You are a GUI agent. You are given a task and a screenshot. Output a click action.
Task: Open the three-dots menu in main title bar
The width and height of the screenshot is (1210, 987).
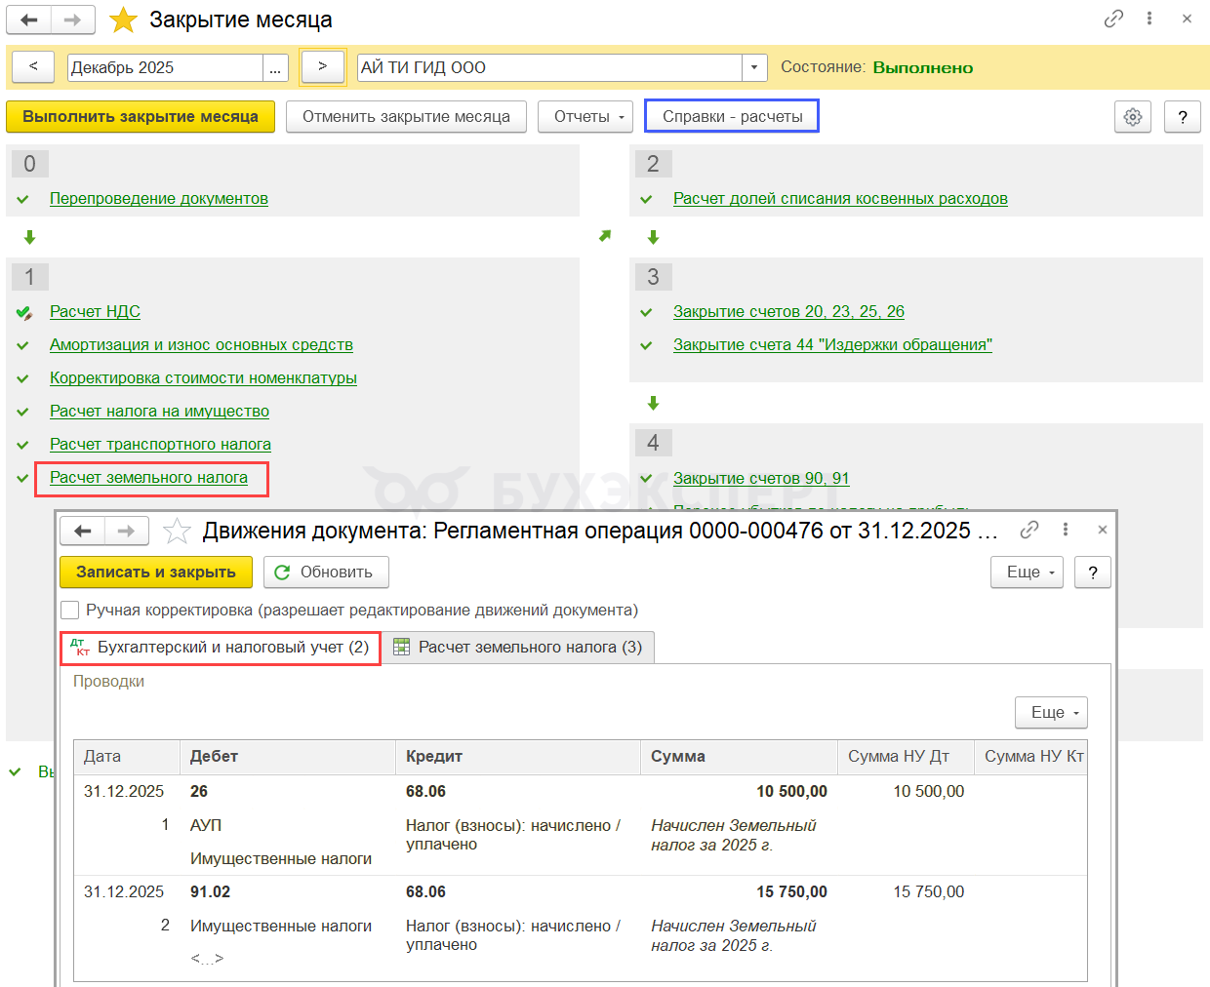tap(1150, 19)
